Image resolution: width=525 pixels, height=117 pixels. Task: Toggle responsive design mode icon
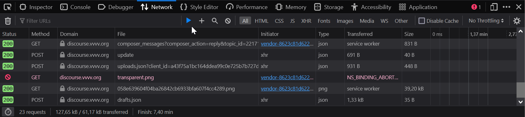coord(494,7)
